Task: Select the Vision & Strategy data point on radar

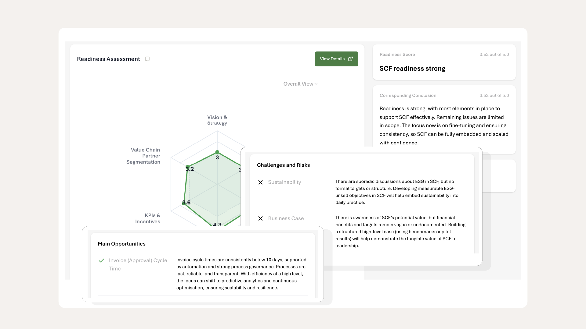Action: (217, 152)
